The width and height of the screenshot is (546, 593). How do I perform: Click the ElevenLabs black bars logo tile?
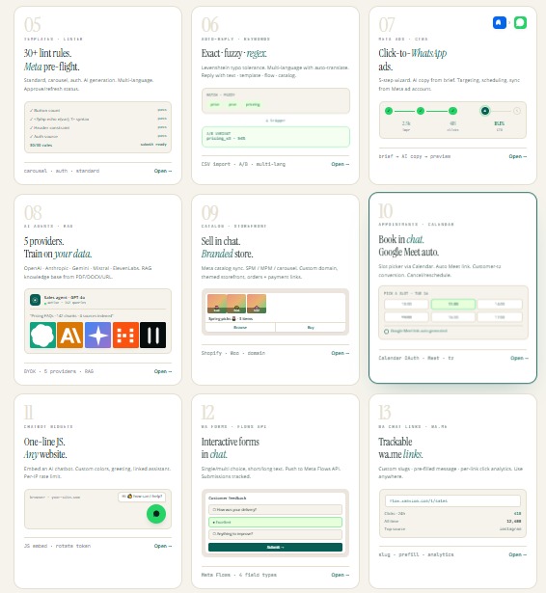click(152, 336)
